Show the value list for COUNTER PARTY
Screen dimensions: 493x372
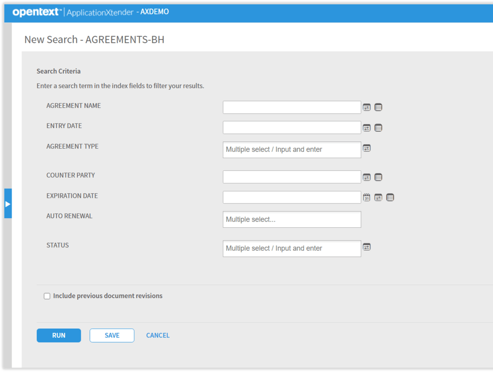[378, 177]
